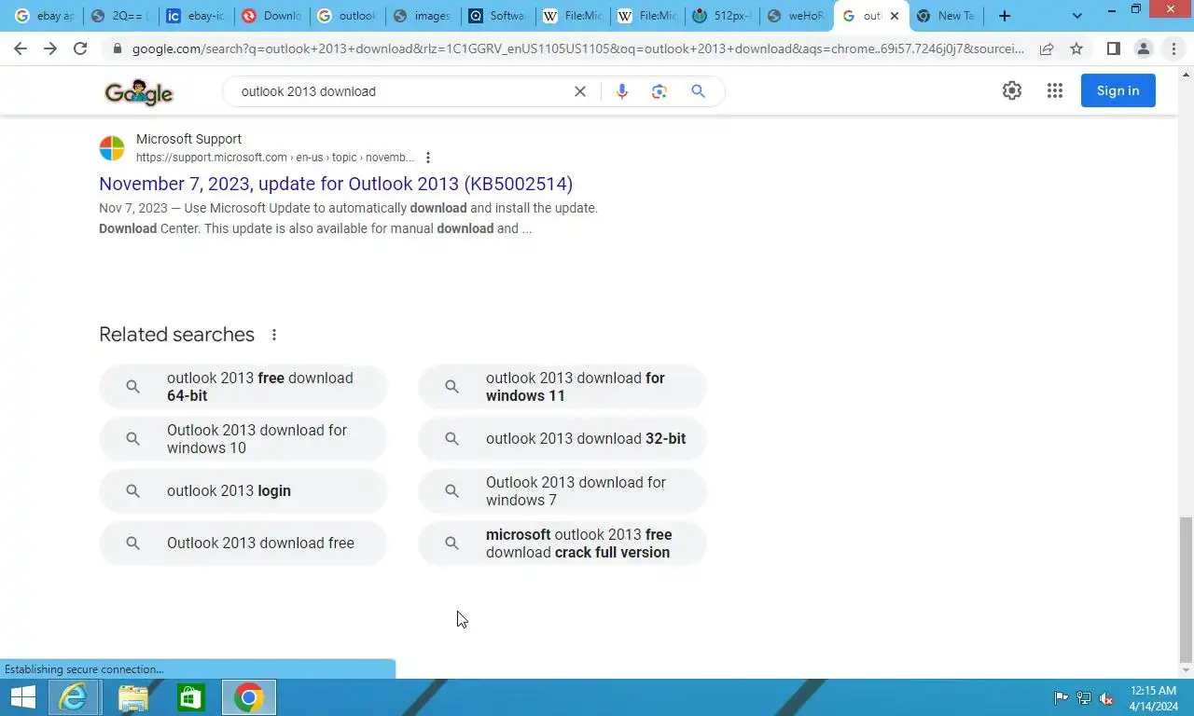
Task: Start voice search with microphone
Action: [x=622, y=91]
